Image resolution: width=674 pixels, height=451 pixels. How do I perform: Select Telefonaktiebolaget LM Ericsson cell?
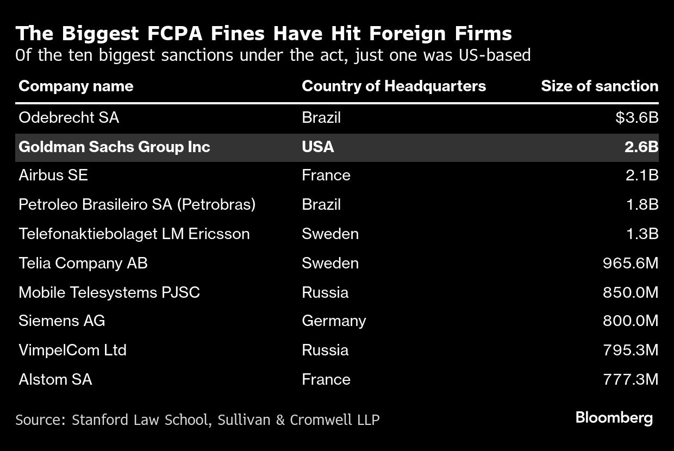[x=134, y=234]
